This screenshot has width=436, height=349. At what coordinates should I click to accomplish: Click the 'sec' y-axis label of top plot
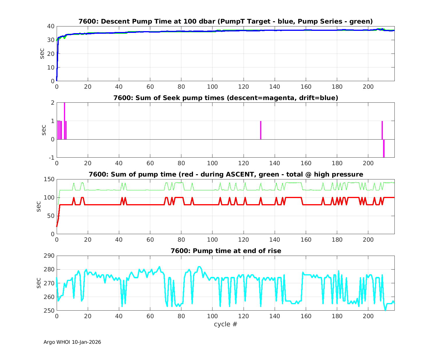point(42,54)
